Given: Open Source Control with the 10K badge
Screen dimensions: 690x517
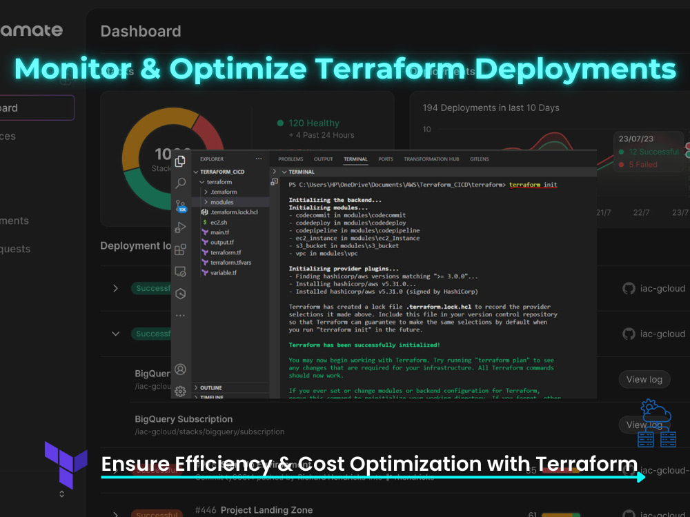Looking at the screenshot, I should (x=181, y=205).
